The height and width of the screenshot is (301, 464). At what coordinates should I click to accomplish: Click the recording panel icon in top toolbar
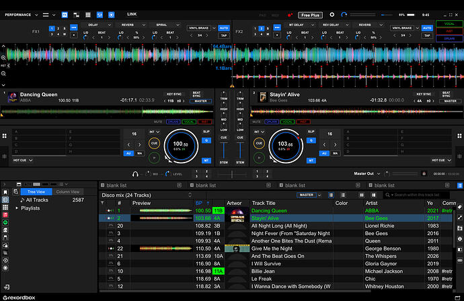tap(111, 15)
